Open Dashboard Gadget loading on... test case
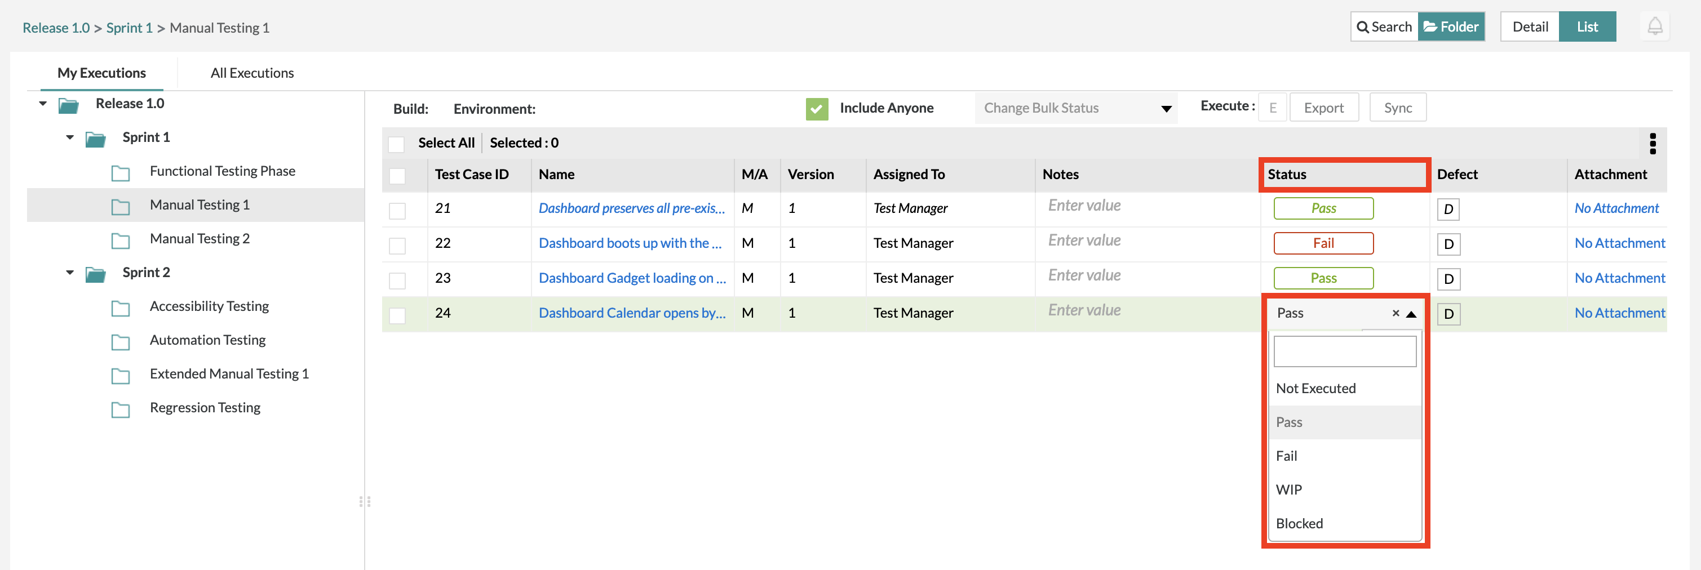Screen dimensions: 1701x570 (632, 278)
